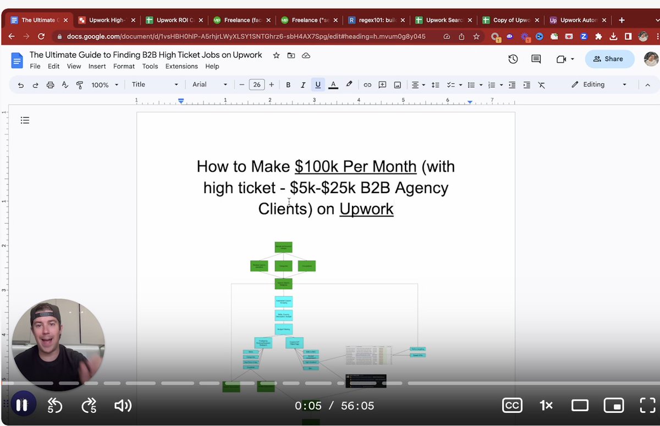The image size is (660, 426).
Task: Open the Help menu
Action: (212, 67)
